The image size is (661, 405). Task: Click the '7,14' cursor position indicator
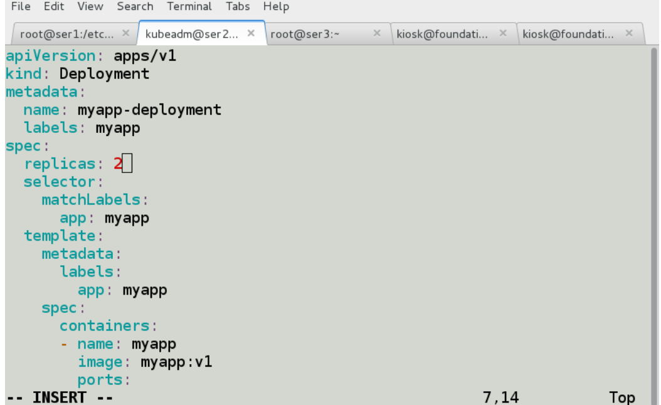(500, 397)
